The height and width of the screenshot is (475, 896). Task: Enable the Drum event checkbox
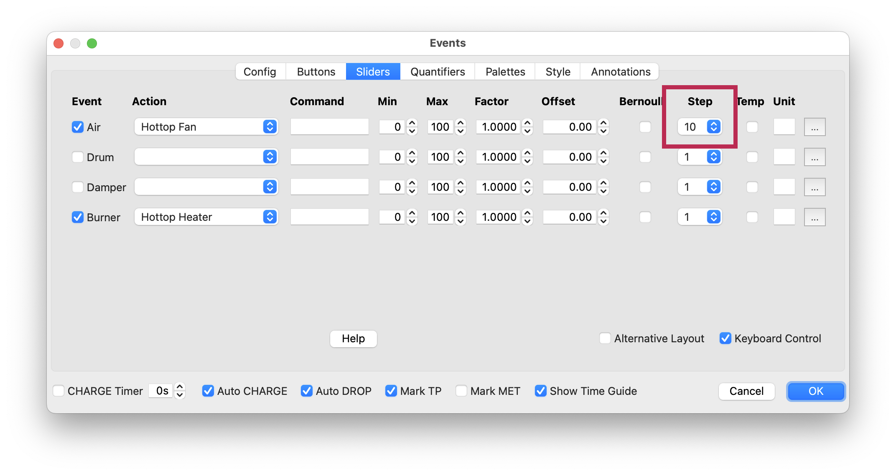[78, 157]
